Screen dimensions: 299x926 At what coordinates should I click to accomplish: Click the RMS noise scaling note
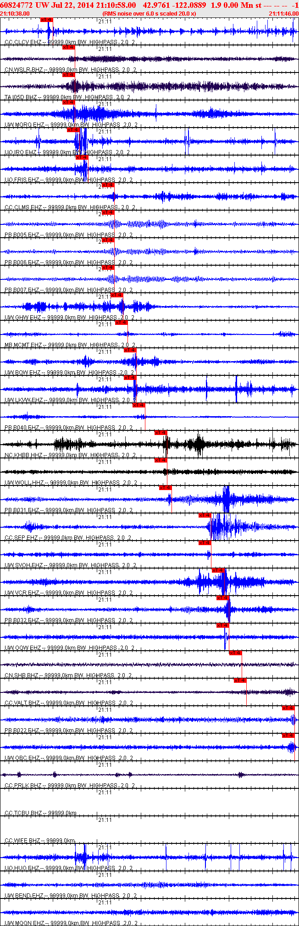pyautogui.click(x=149, y=14)
